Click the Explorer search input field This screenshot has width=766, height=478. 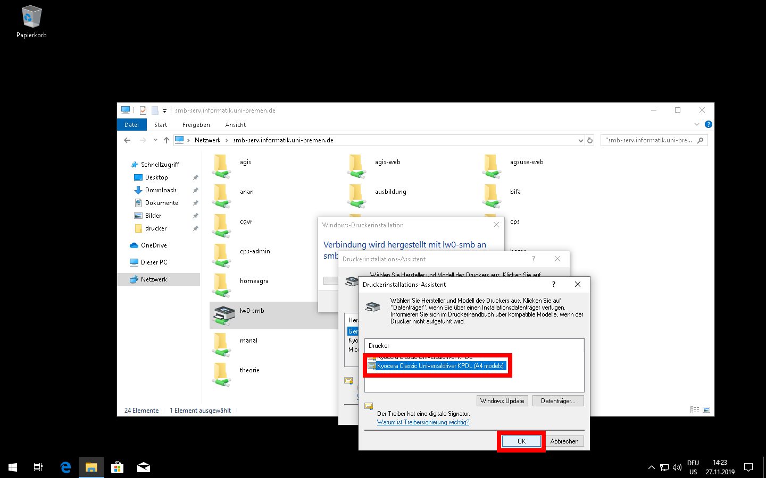(x=649, y=140)
